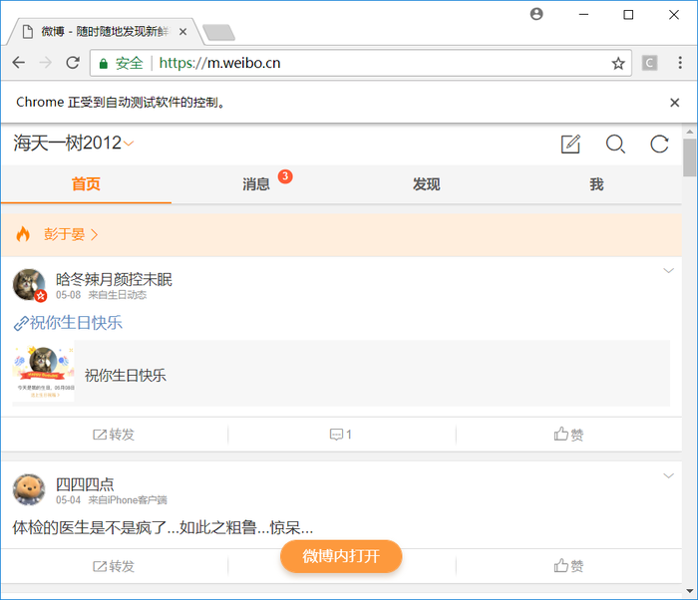Expand 海天一树2012 account dropdown
The height and width of the screenshot is (600, 698).
click(x=129, y=144)
